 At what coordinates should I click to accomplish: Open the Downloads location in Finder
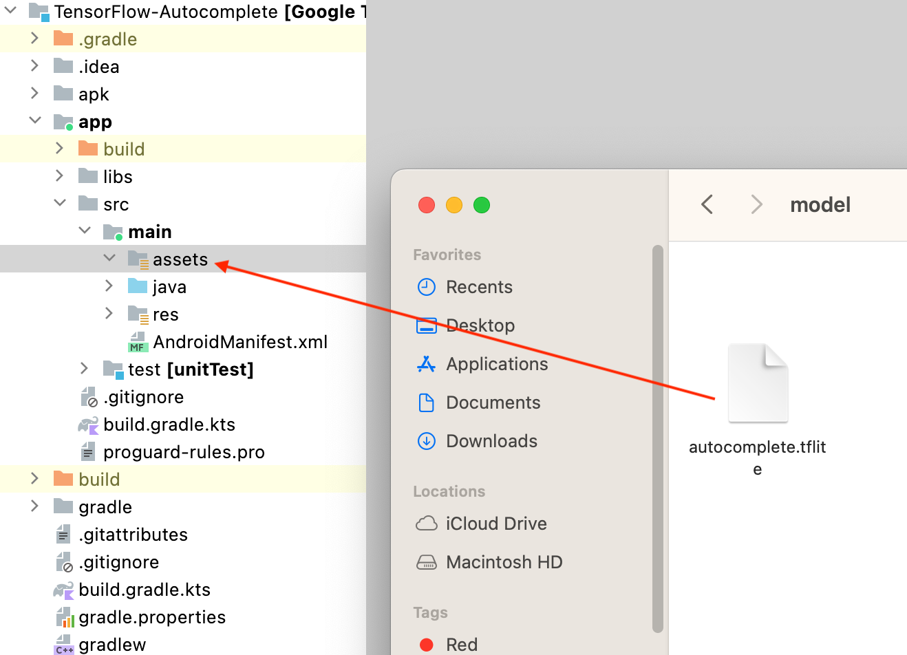(483, 441)
